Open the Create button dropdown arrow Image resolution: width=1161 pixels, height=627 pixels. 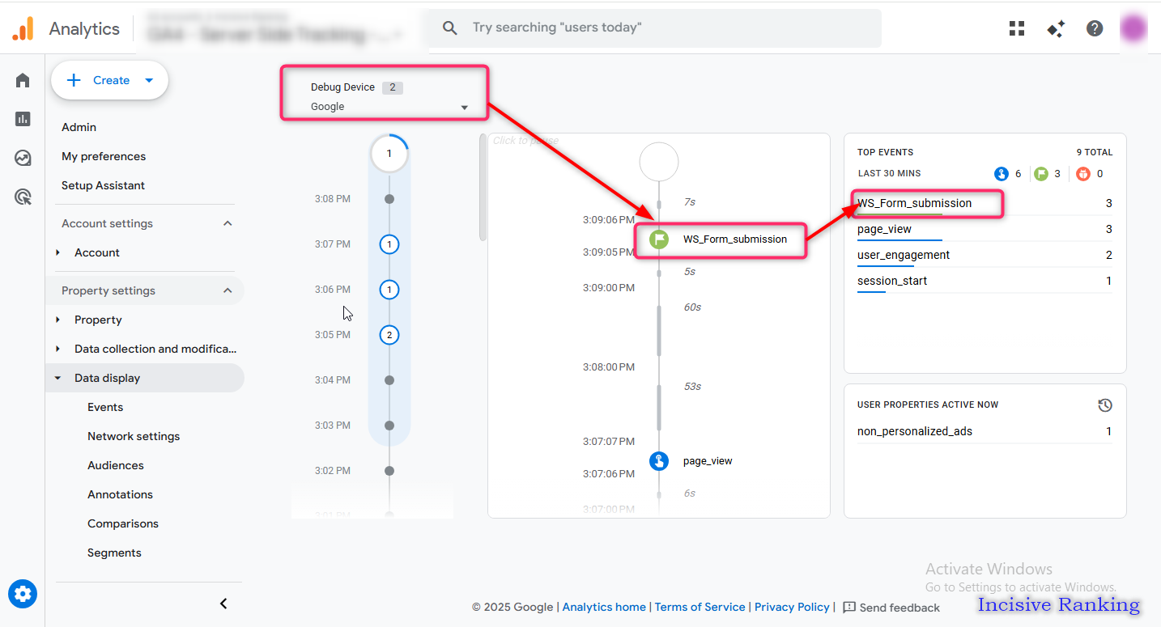pos(148,80)
